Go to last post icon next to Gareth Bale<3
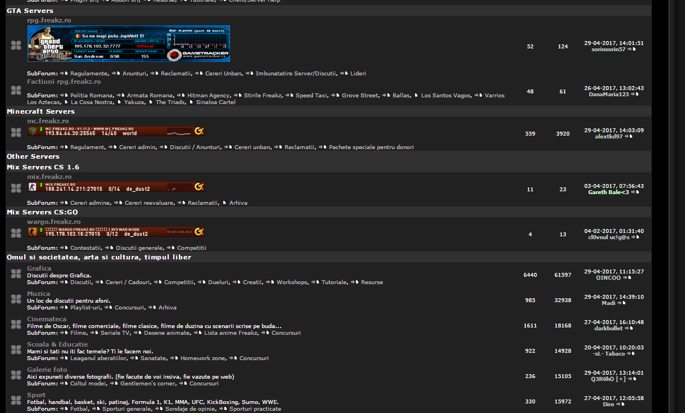This screenshot has height=413, width=685. coord(635,192)
